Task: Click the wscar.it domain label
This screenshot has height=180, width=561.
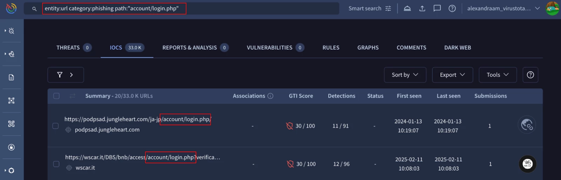Action: (x=85, y=168)
